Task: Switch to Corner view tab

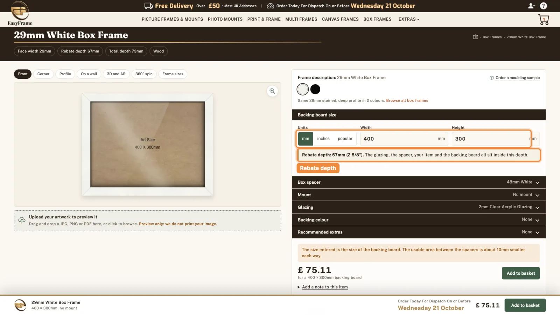Action: coord(43,74)
